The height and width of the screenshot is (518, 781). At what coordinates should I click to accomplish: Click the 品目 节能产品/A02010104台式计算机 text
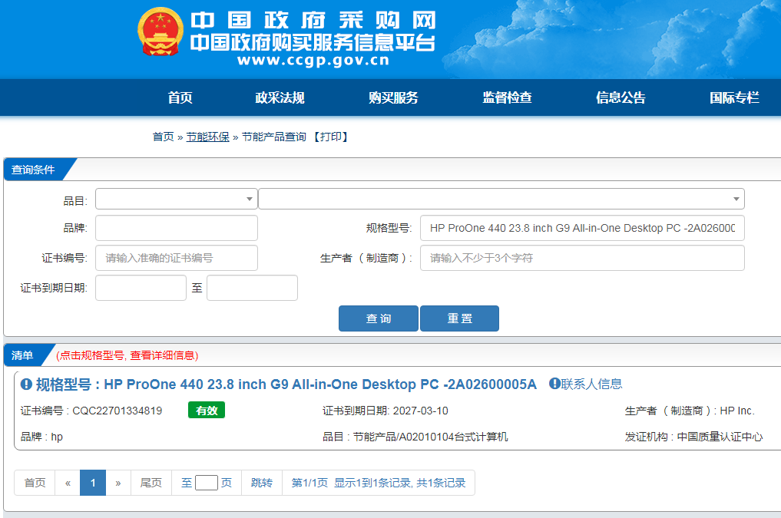[x=415, y=437]
